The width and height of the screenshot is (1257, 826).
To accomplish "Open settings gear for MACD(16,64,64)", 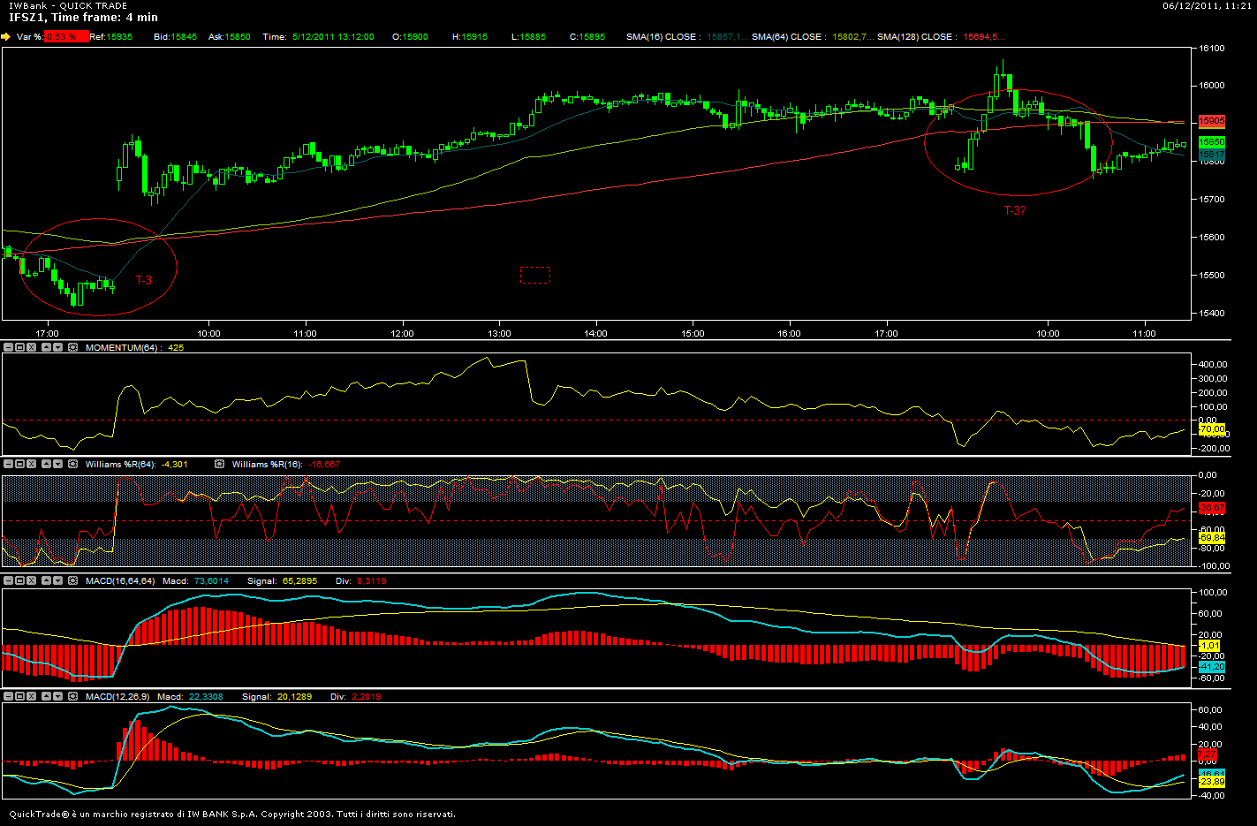I will (72, 580).
